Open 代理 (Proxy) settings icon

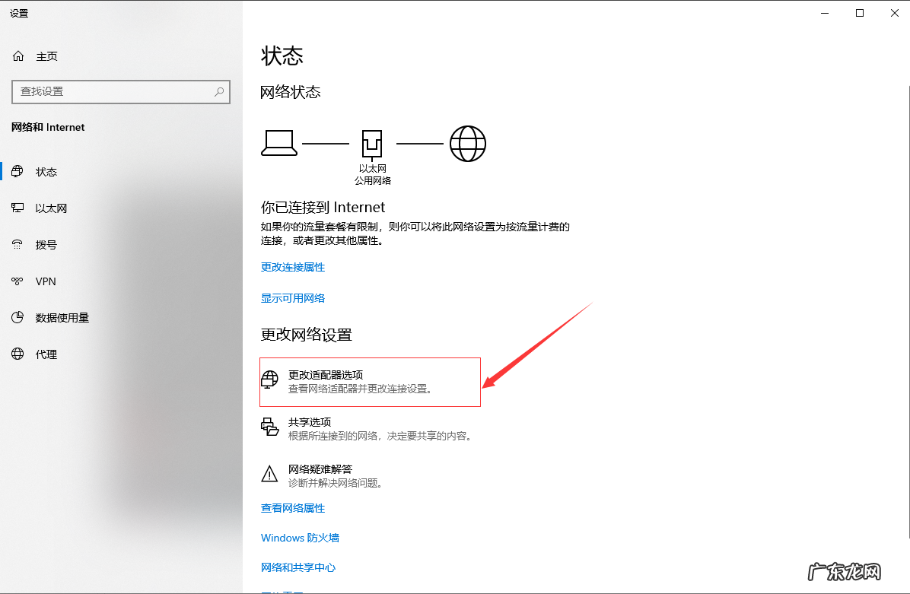[17, 354]
